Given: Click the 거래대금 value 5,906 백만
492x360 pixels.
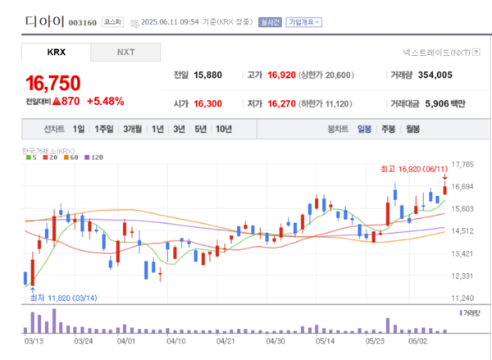Looking at the screenshot, I should 445,103.
